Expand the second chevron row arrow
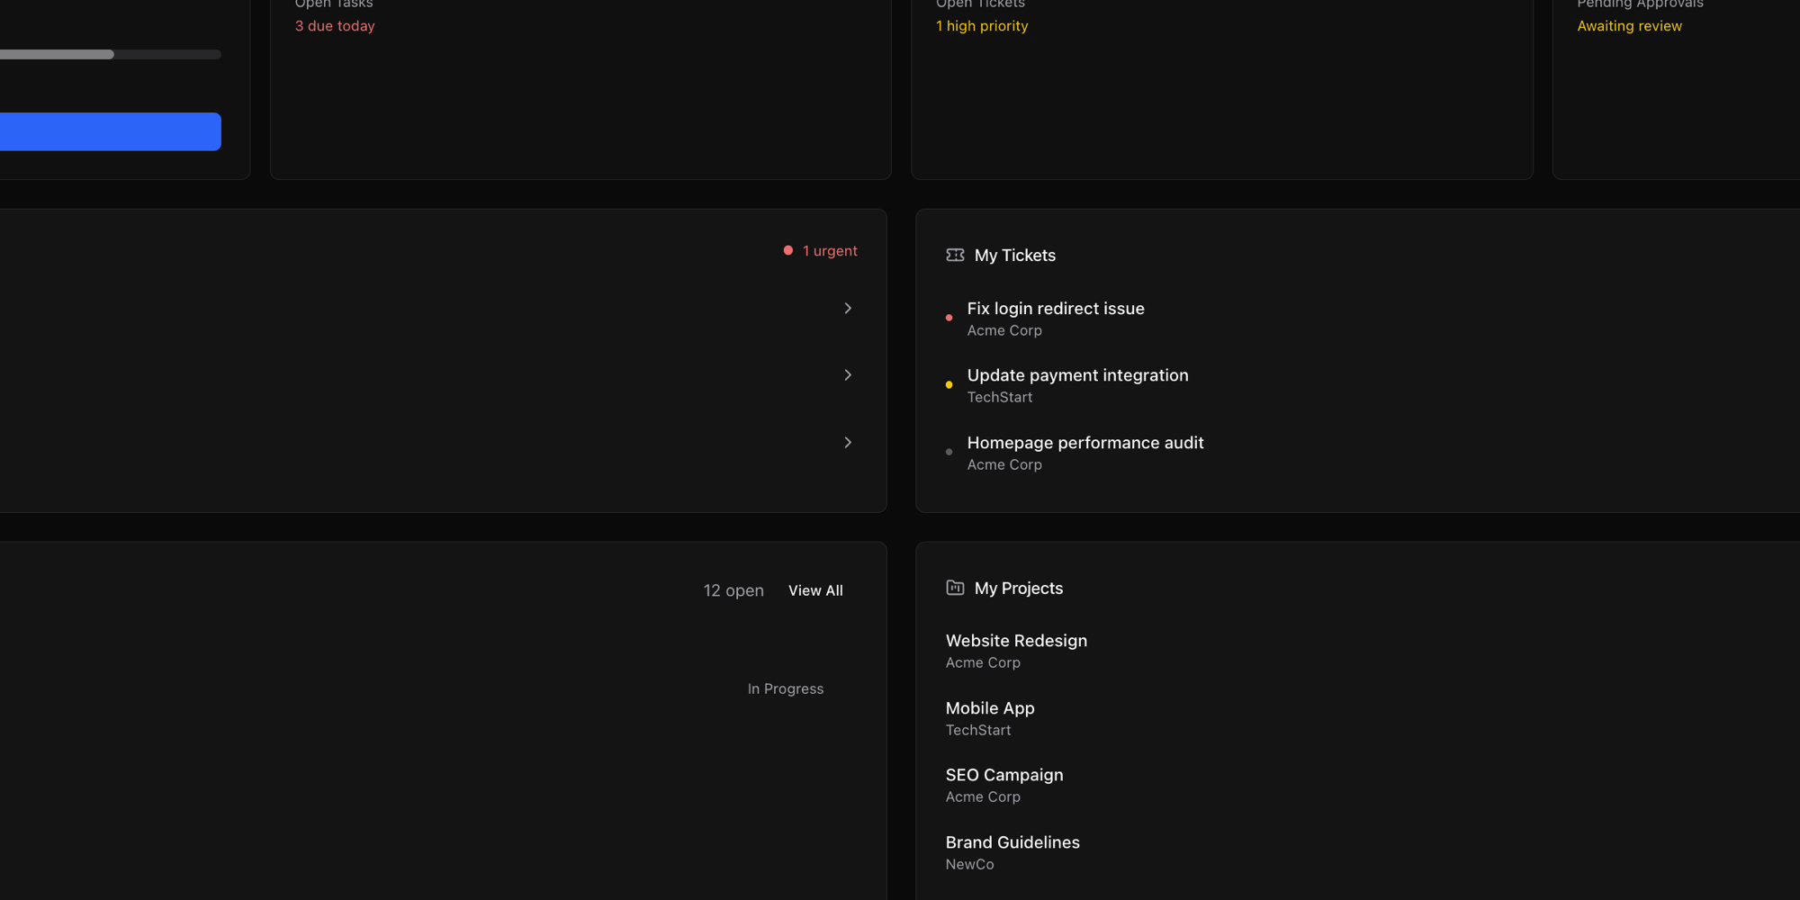 pyautogui.click(x=848, y=375)
